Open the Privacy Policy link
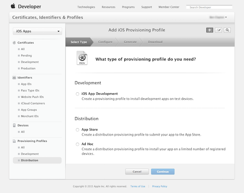Screen dimensions: 244x193 pyautogui.click(x=160, y=186)
